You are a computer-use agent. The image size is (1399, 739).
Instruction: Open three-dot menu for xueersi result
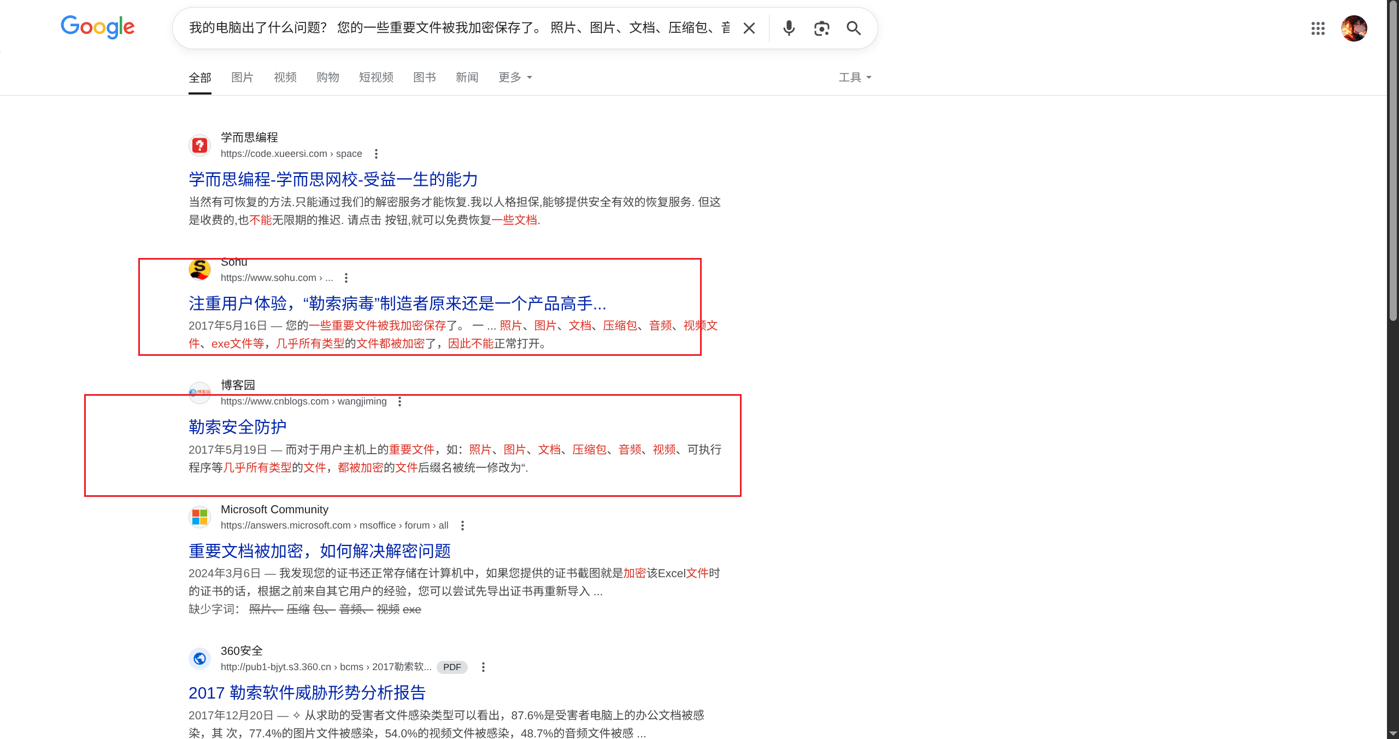(376, 154)
